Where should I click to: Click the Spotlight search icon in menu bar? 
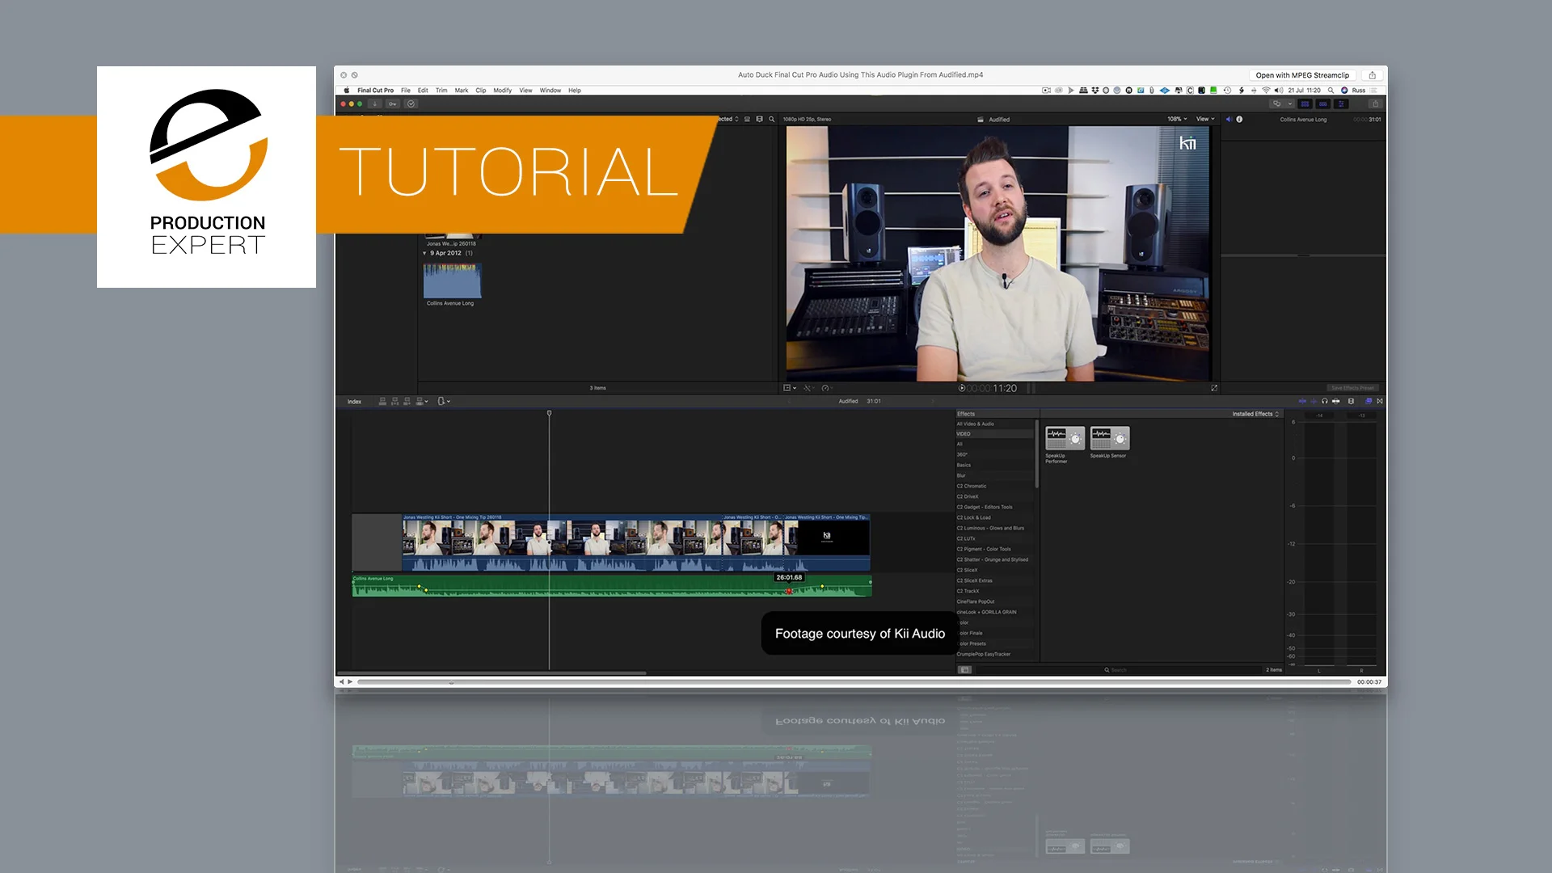(x=1331, y=91)
